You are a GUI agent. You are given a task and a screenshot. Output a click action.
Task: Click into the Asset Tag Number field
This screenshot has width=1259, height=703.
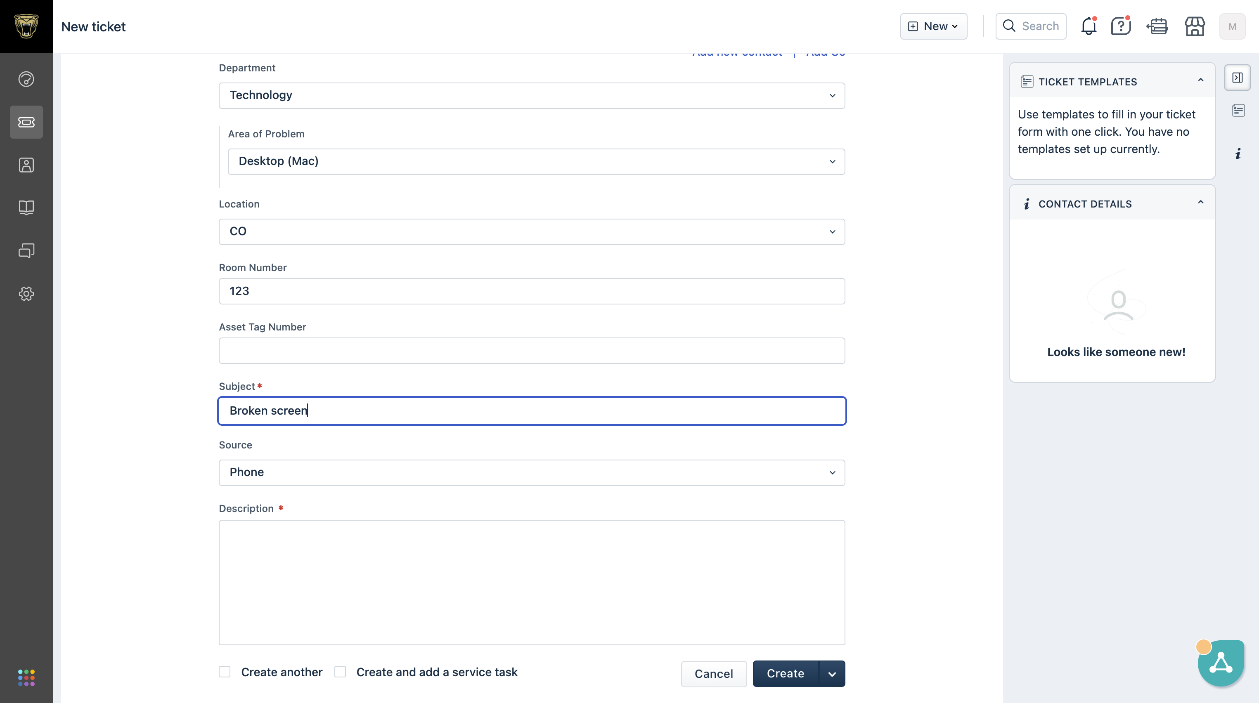click(x=532, y=350)
